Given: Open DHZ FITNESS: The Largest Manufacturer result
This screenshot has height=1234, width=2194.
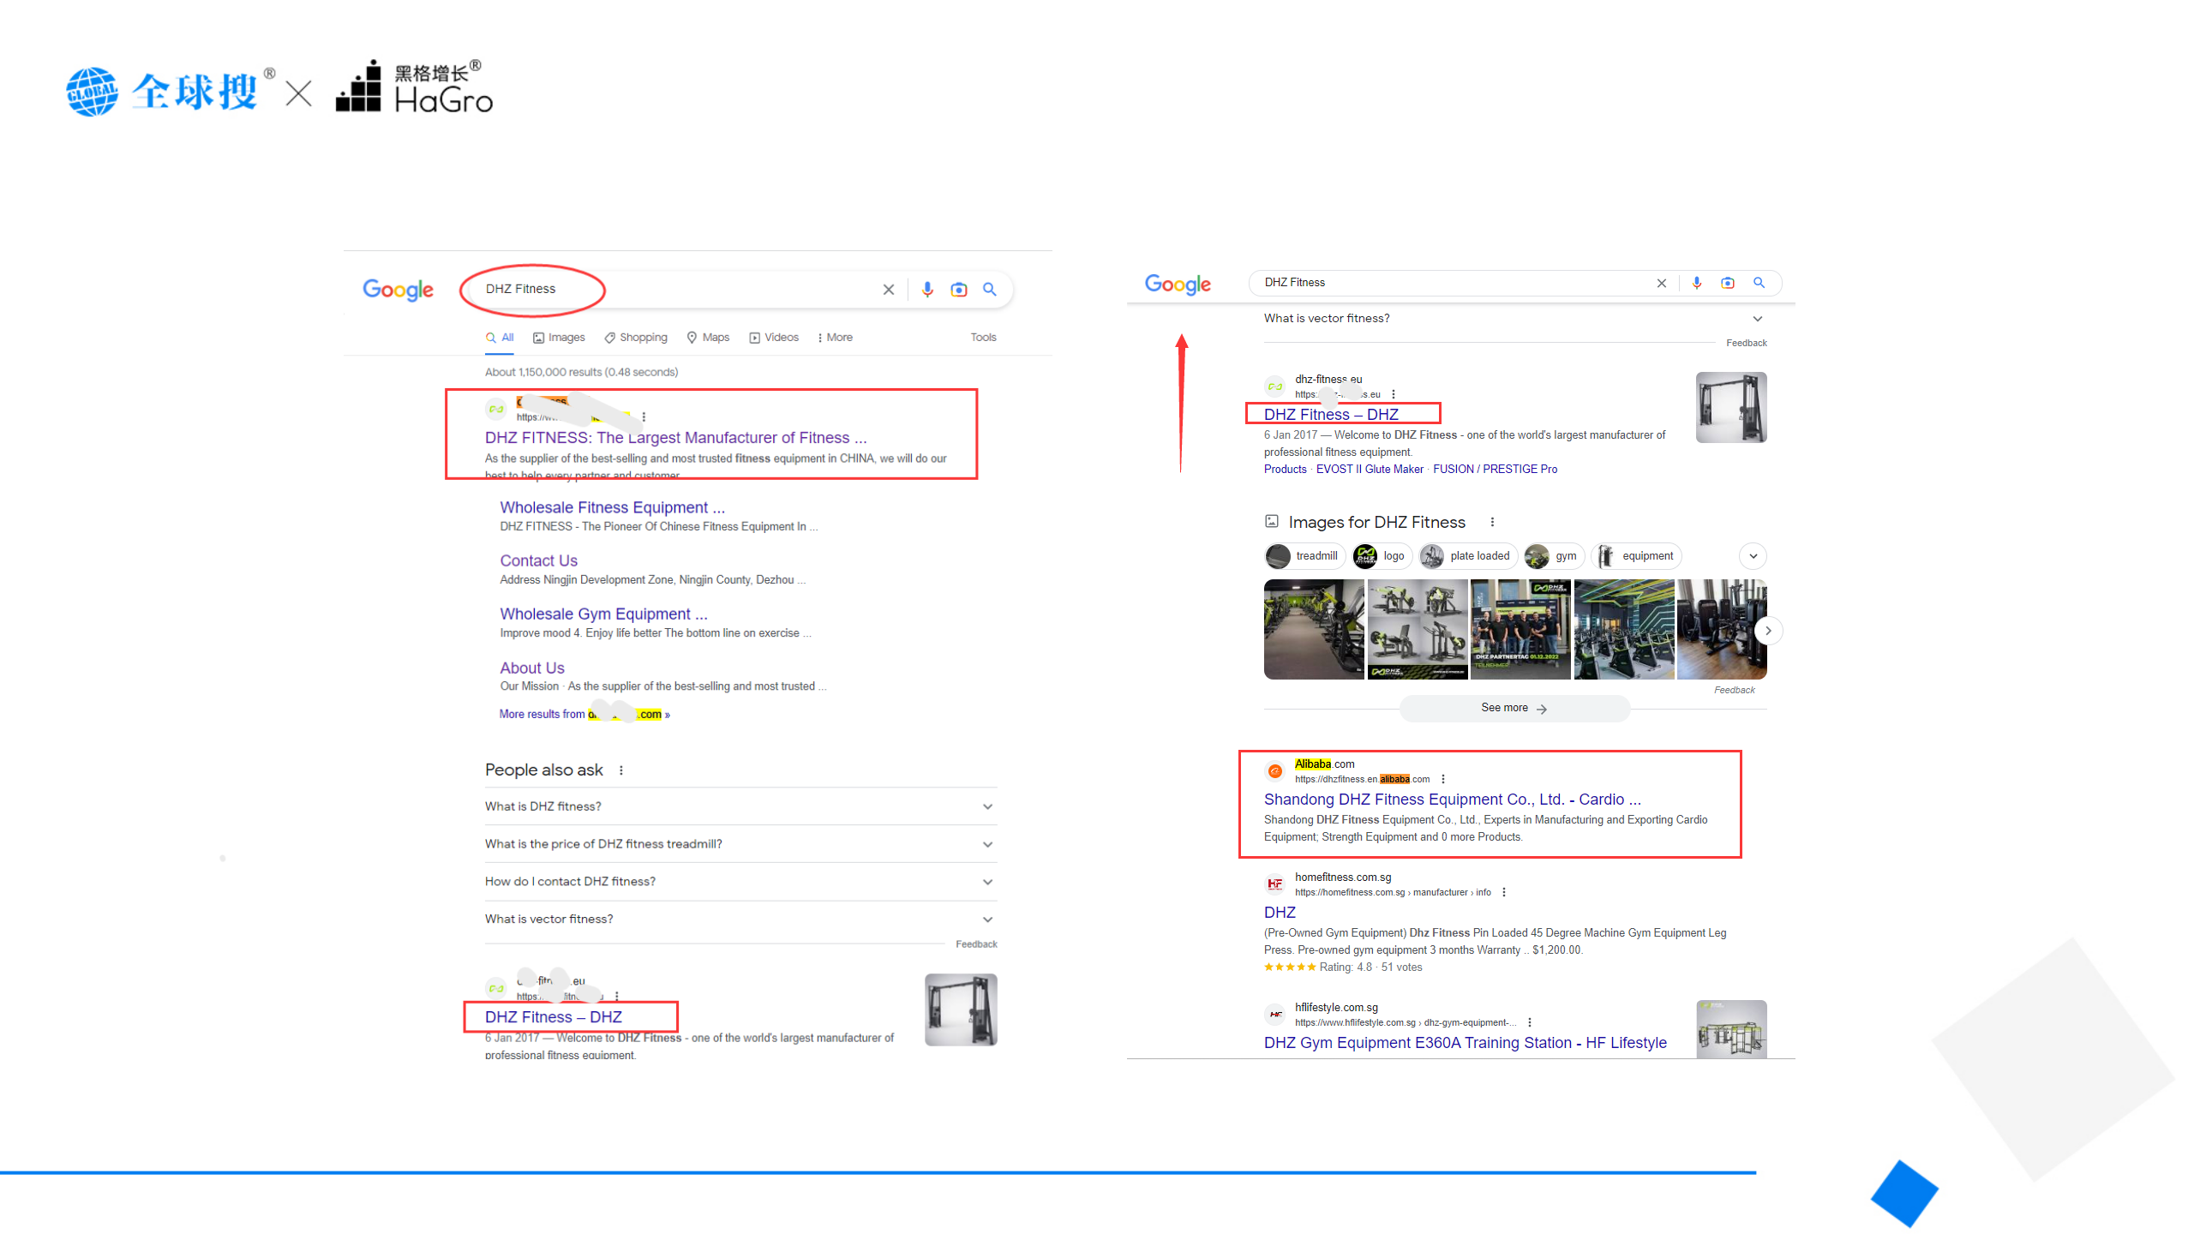Looking at the screenshot, I should click(x=675, y=438).
